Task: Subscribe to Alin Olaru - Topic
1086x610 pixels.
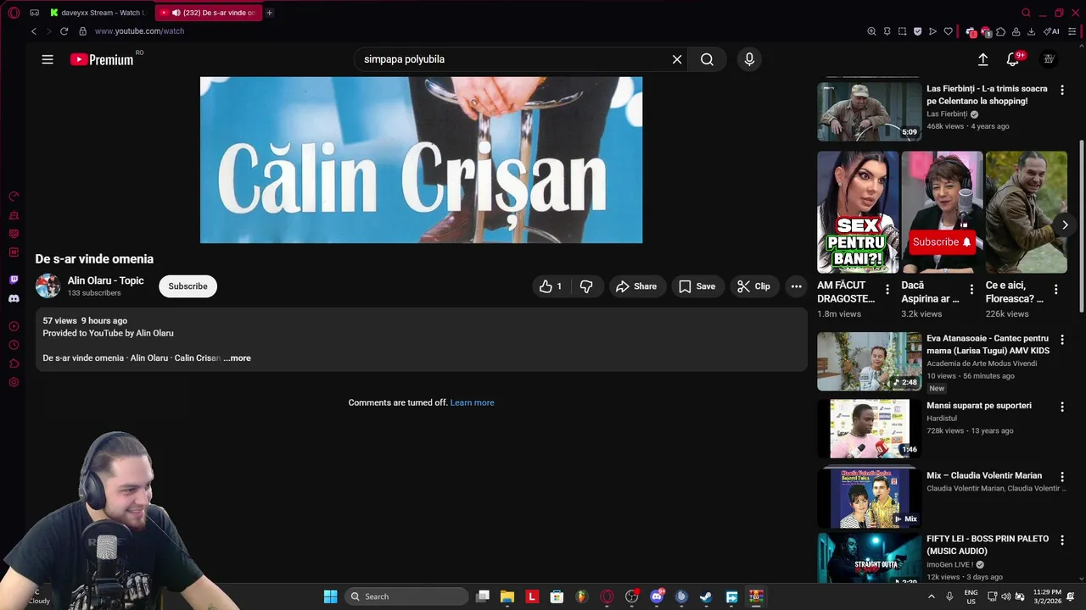Action: coord(188,286)
